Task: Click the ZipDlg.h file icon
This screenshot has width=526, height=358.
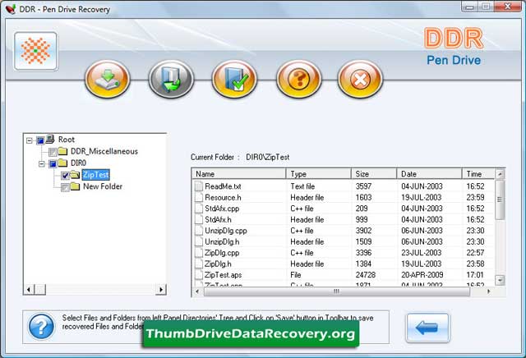Action: click(x=199, y=264)
